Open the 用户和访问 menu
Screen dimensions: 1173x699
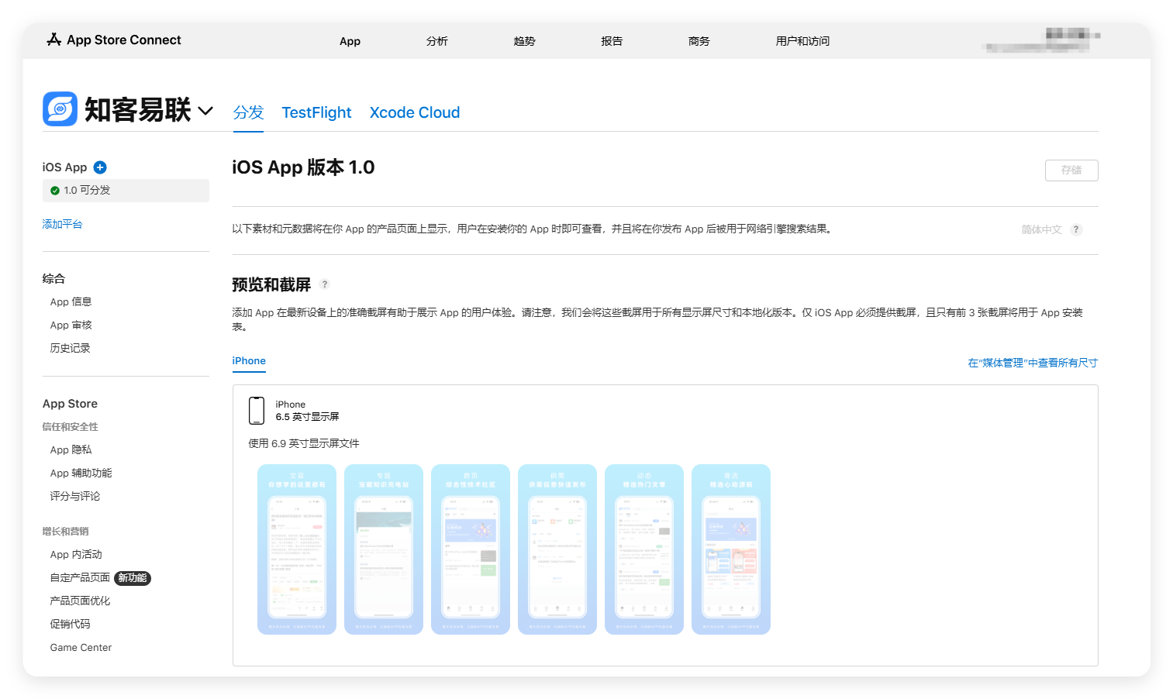click(x=802, y=41)
